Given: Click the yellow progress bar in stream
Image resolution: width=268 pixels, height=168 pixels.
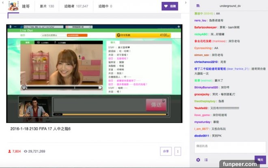Looking at the screenshot, I should (x=110, y=114).
